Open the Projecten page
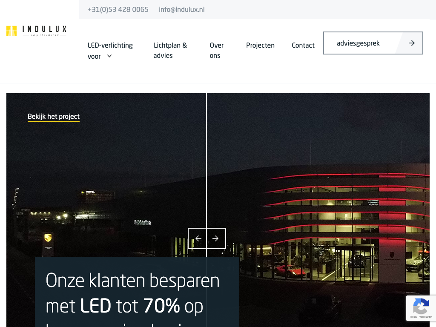 tap(260, 45)
